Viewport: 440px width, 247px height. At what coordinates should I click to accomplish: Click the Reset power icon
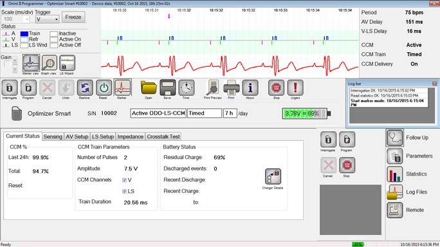coord(104,88)
